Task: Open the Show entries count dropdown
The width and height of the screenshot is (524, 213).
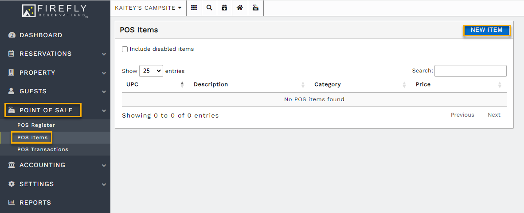Action: point(151,71)
